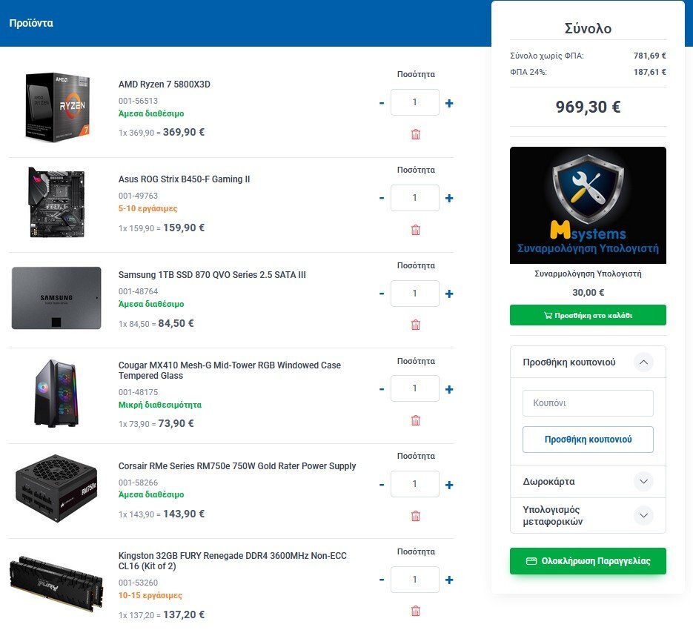Remove Asus ROG Strix B450-F with trash icon
The height and width of the screenshot is (633, 693).
coord(416,230)
